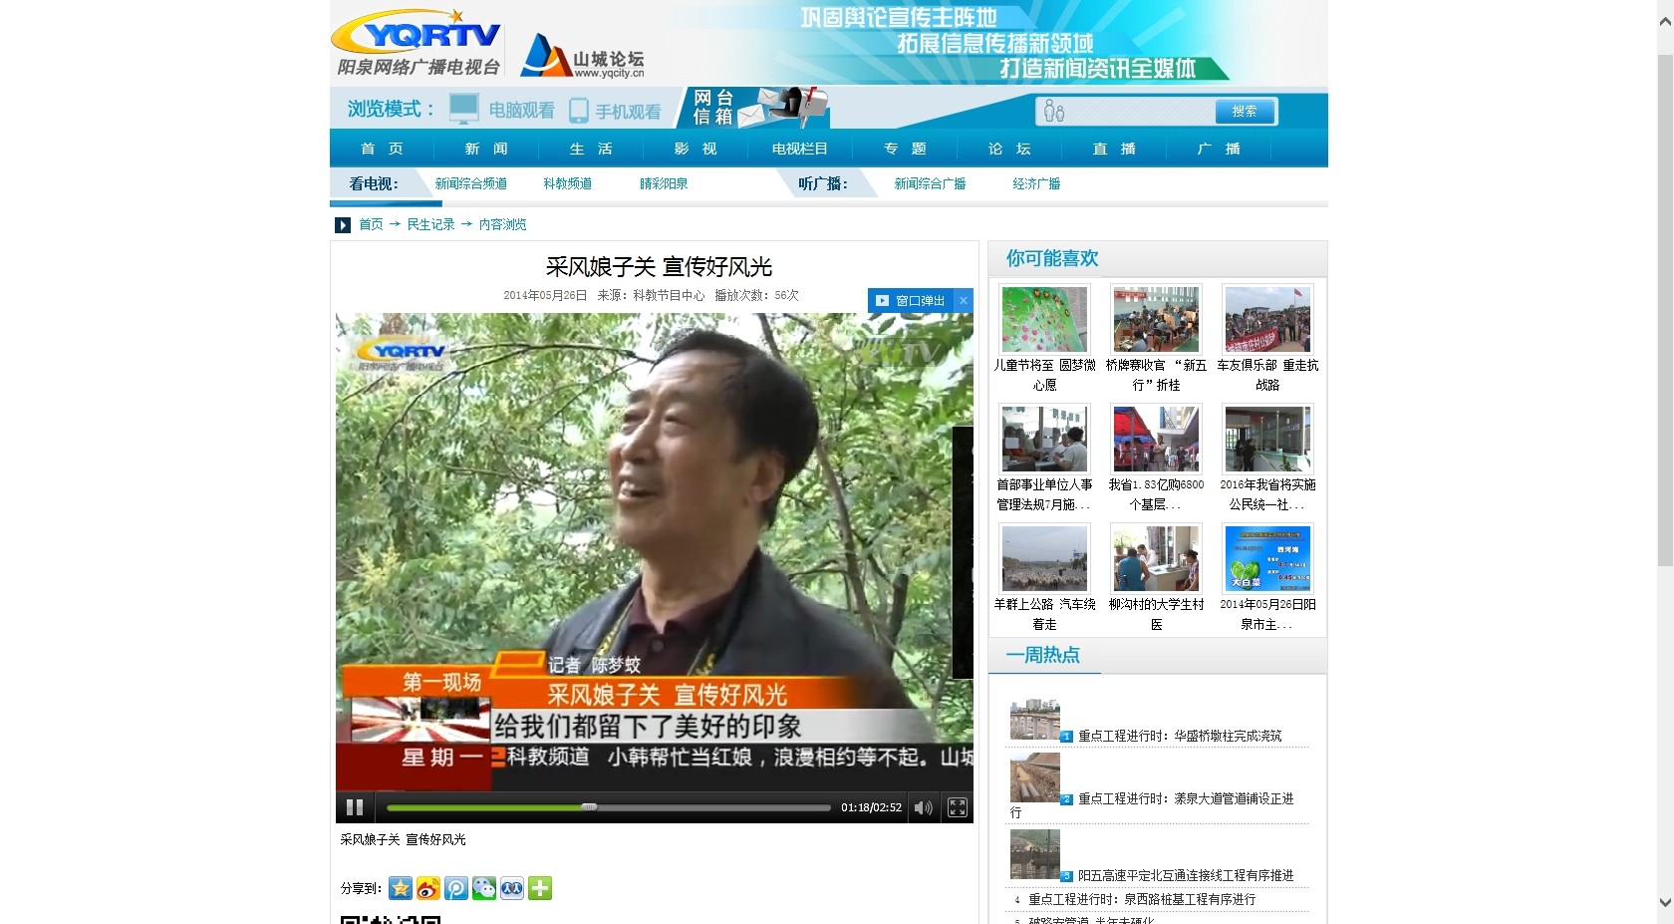The height and width of the screenshot is (924, 1674).
Task: Share to Sina Weibo
Action: [x=428, y=888]
